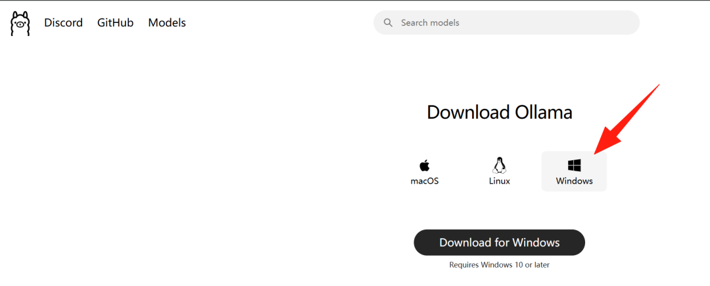Open the GitHub link
Viewport: 710px width, 286px height.
(116, 22)
